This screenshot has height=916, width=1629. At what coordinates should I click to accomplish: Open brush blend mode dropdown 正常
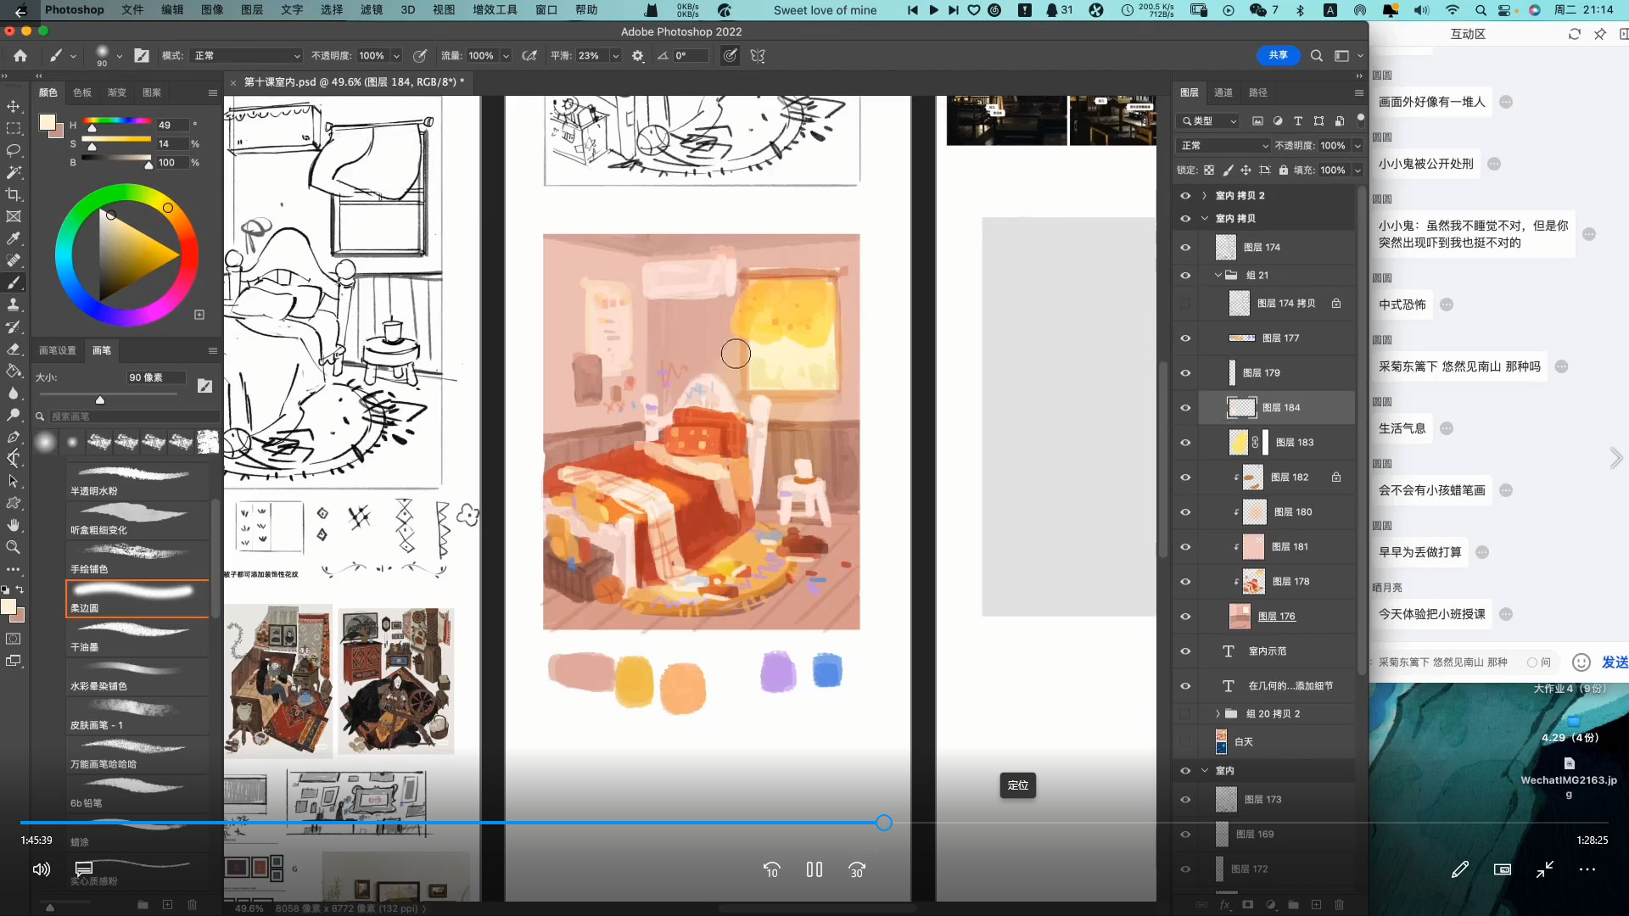[246, 55]
